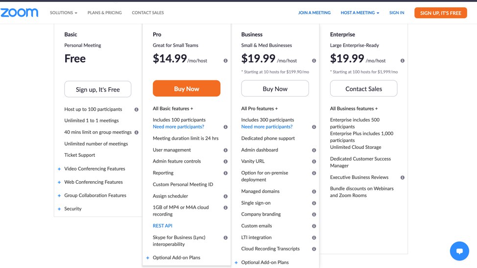477x268 pixels.
Task: Open the Solutions dropdown menu
Action: [x=64, y=13]
